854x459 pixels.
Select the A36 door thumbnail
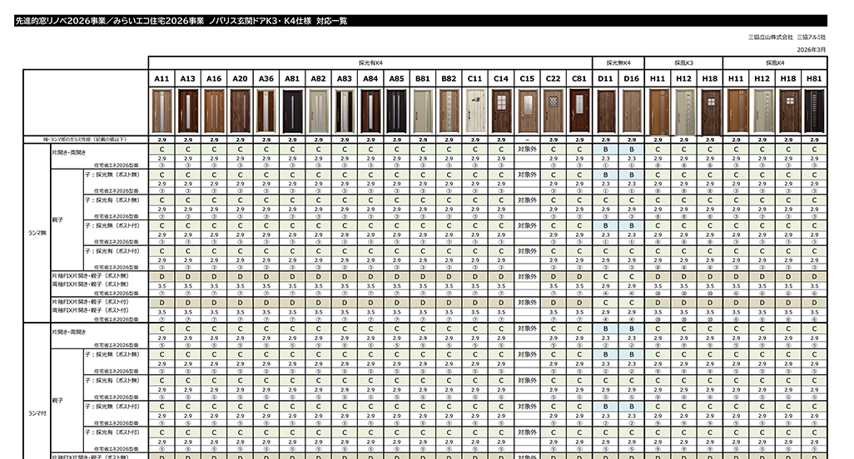pyautogui.click(x=266, y=111)
